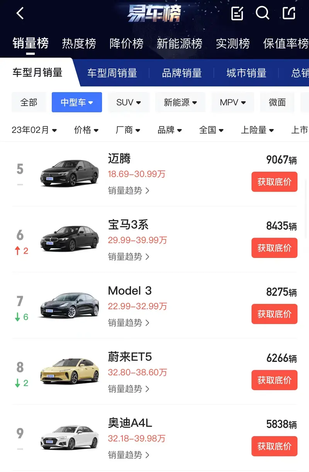Select the 全部 filter chip

29,102
